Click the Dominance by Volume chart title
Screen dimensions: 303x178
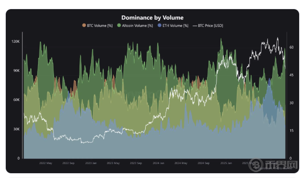pyautogui.click(x=152, y=17)
